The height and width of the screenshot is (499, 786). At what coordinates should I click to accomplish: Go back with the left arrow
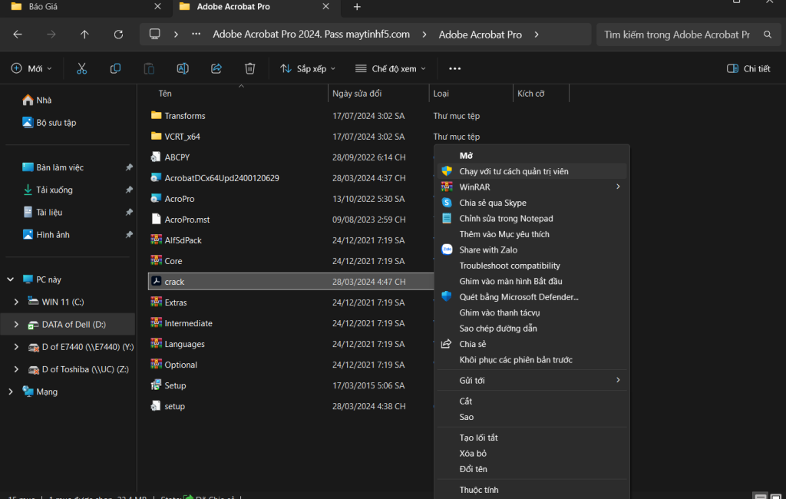point(18,35)
